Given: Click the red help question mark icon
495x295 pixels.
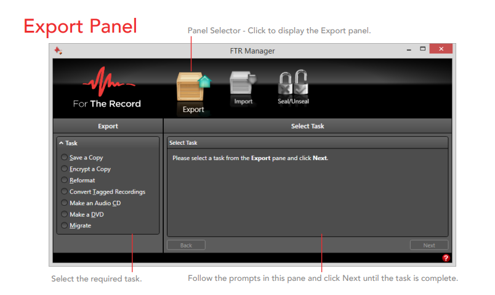Looking at the screenshot, I should (446, 258).
